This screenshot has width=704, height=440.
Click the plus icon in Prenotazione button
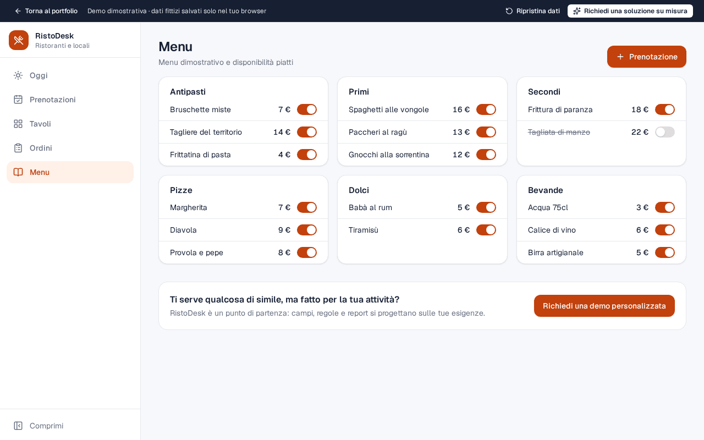[x=620, y=57]
